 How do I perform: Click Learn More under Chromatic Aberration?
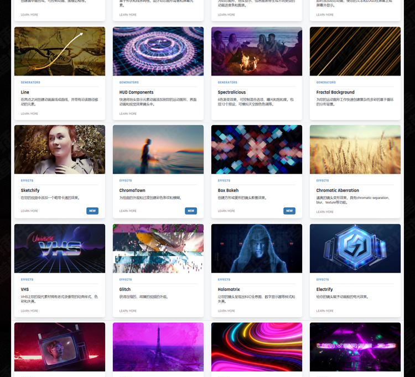click(325, 212)
